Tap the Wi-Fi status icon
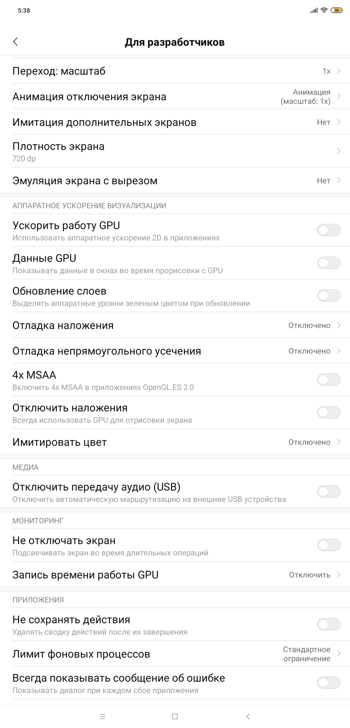 pos(323,10)
